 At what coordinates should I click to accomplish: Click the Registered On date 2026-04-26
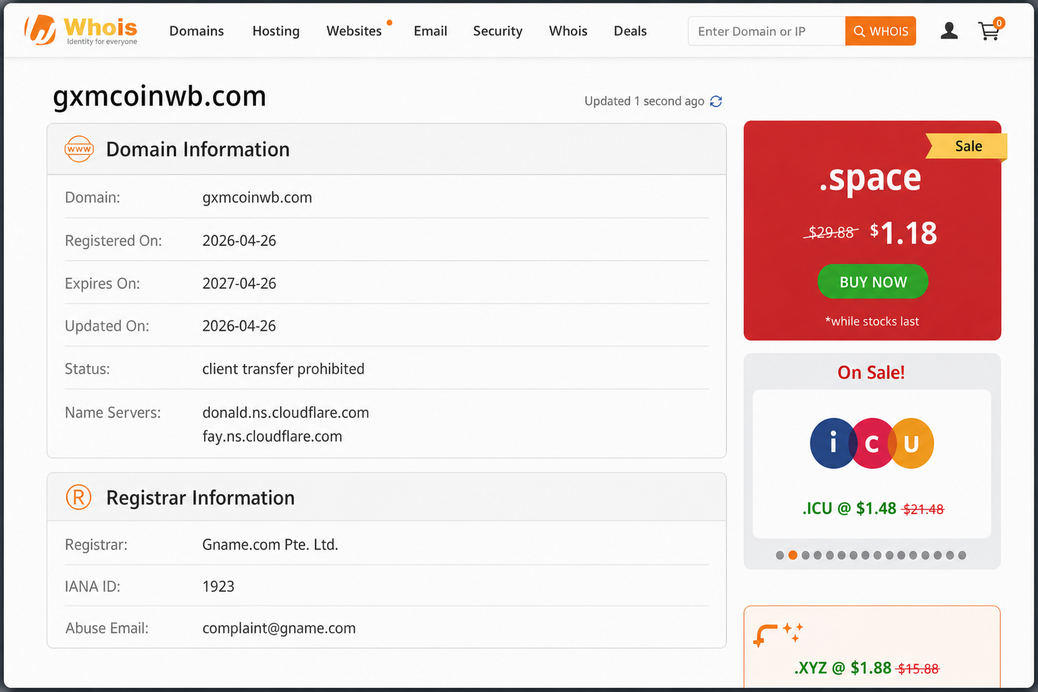239,241
